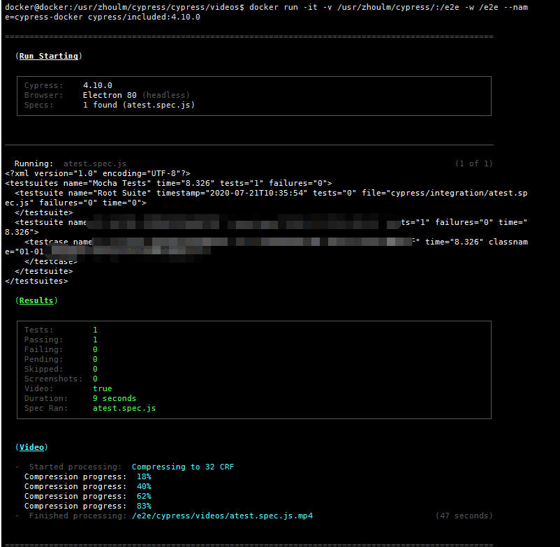This screenshot has height=547, width=560.
Task: Click "Compressing to 32 CRF" text
Action: click(x=182, y=467)
